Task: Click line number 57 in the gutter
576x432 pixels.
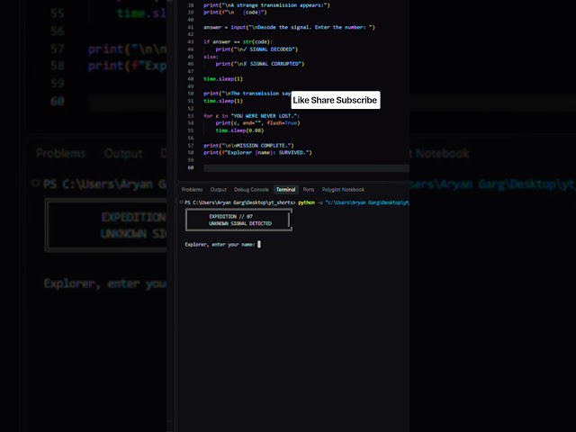Action: (191, 146)
